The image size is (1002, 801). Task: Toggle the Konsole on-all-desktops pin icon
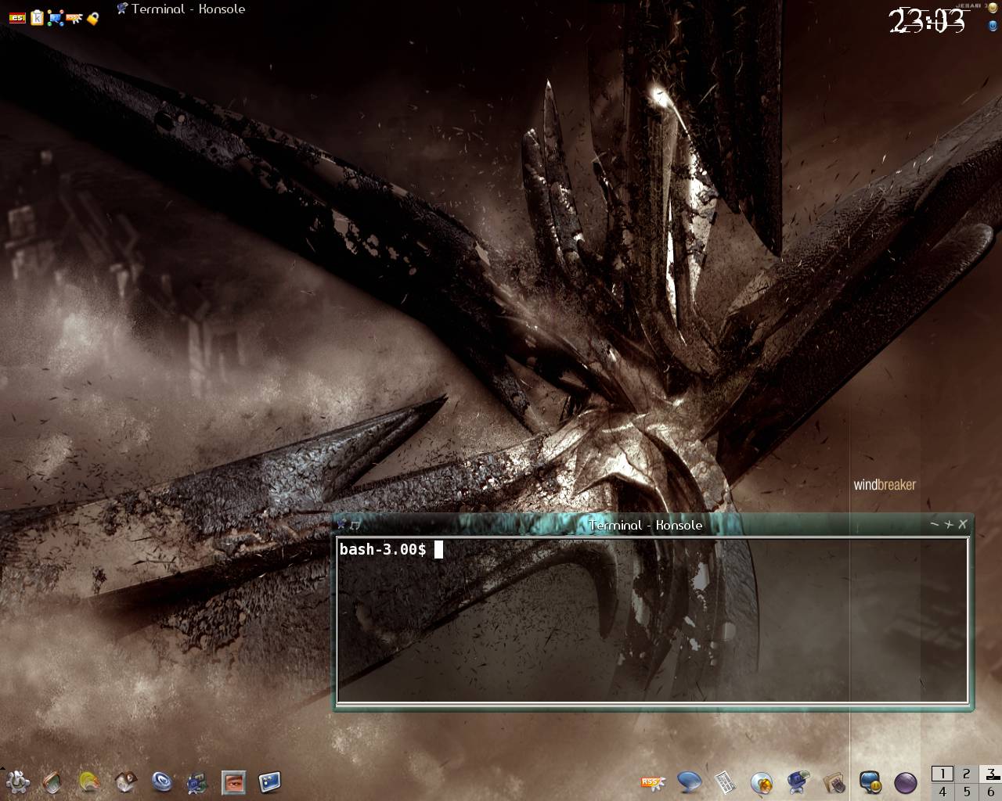pos(355,525)
